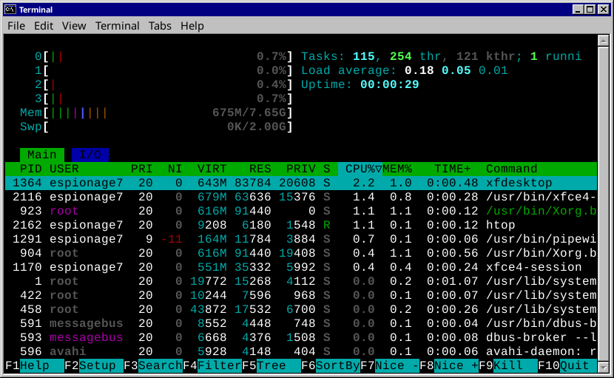This screenshot has height=378, width=614.
Task: Open the Edit menu
Action: click(x=44, y=26)
